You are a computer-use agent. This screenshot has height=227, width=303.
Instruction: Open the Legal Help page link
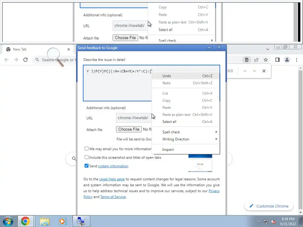pyautogui.click(x=112, y=179)
